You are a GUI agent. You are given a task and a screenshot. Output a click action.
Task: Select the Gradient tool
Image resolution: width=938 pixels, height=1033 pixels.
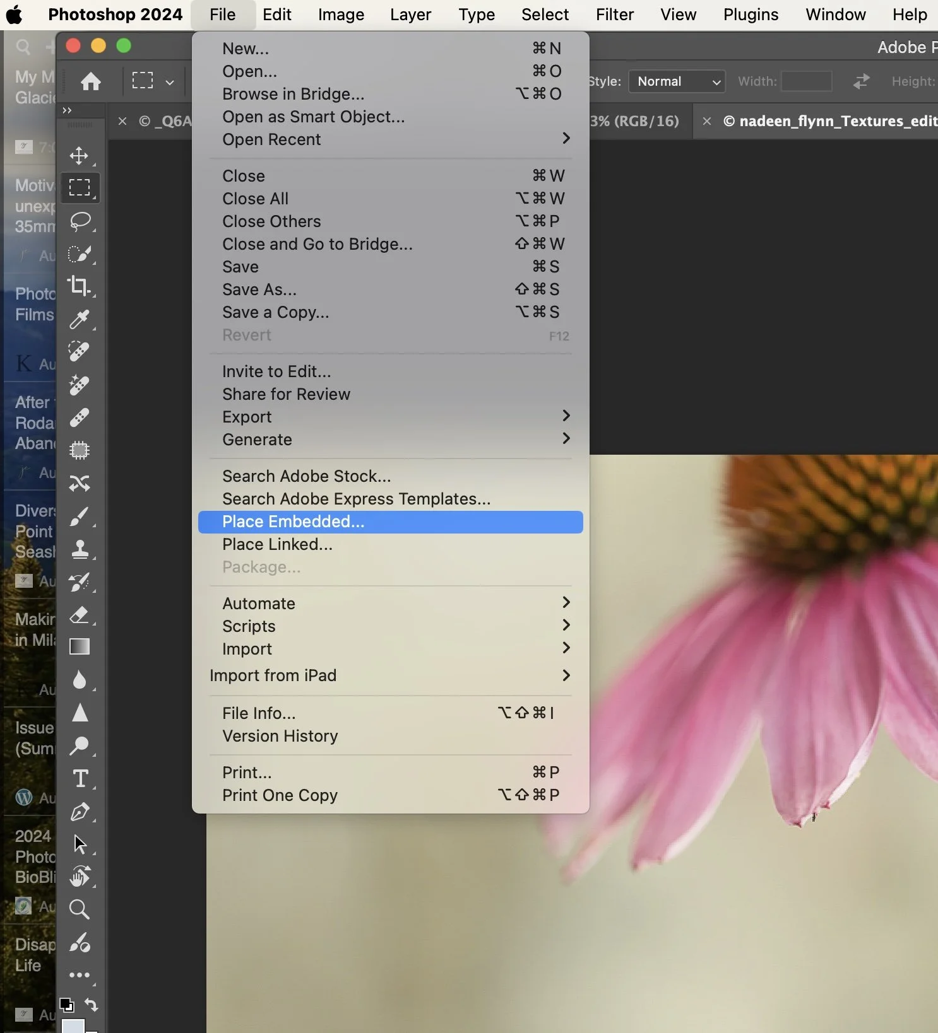(x=80, y=646)
